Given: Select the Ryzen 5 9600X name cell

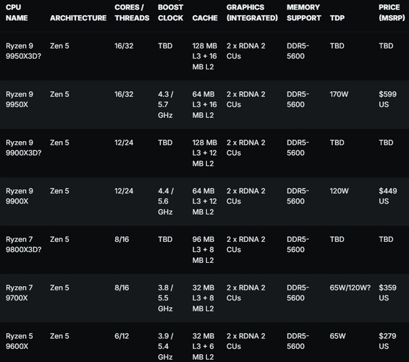Looking at the screenshot, I should (x=19, y=341).
